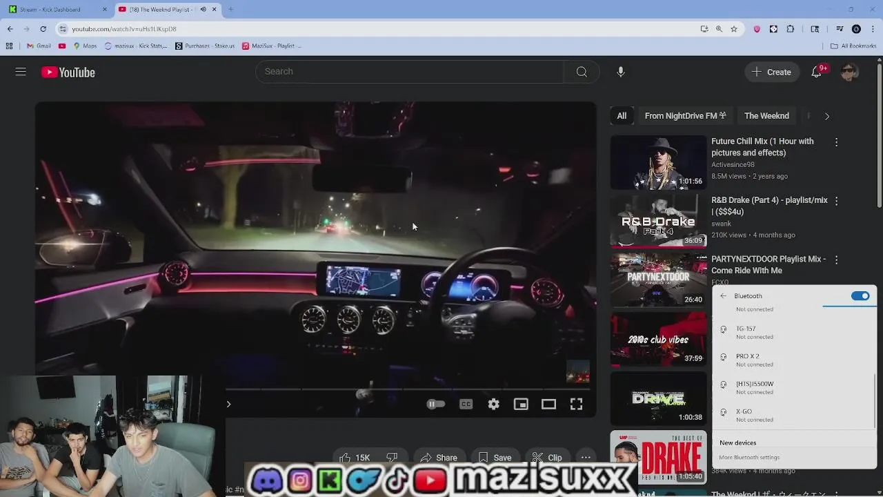Click the YouTube search input field

(x=410, y=72)
